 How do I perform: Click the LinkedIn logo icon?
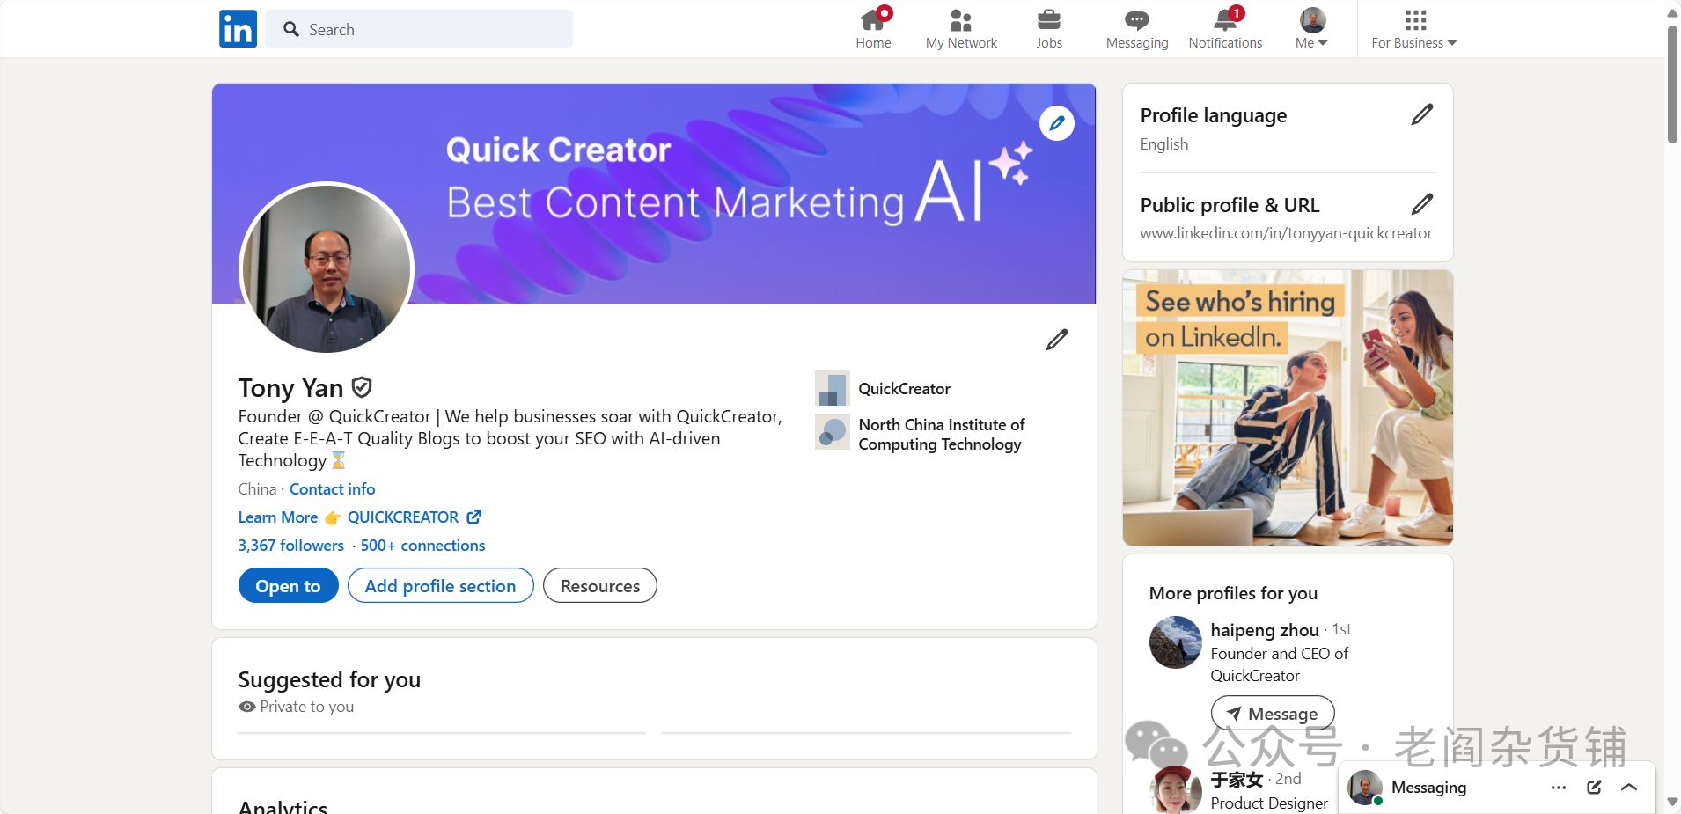238,29
